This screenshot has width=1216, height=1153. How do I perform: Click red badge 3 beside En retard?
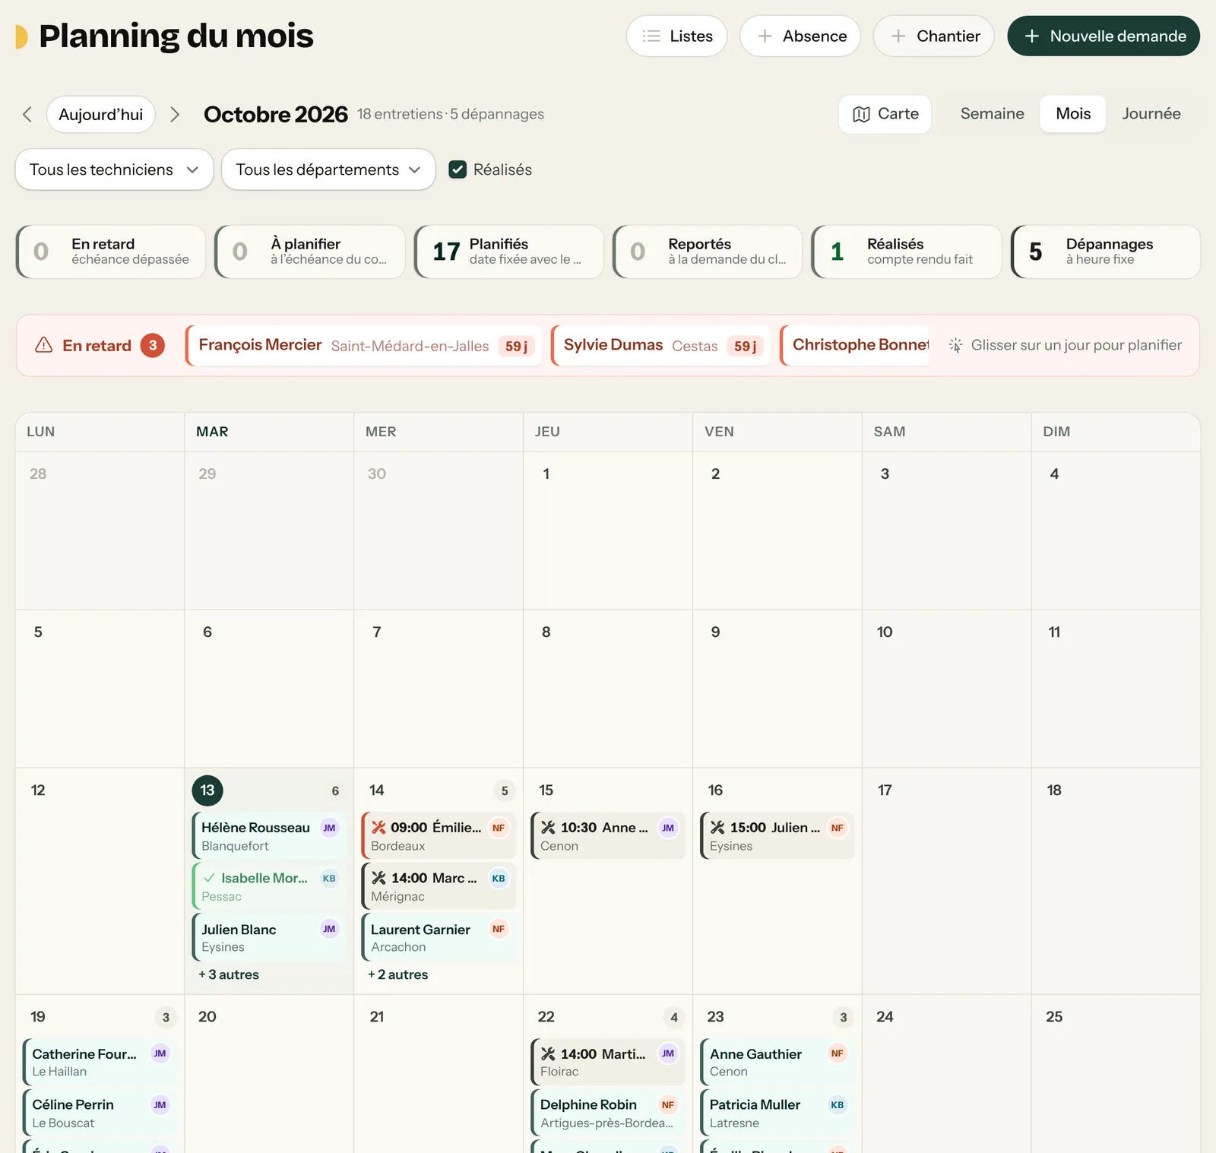pyautogui.click(x=153, y=345)
